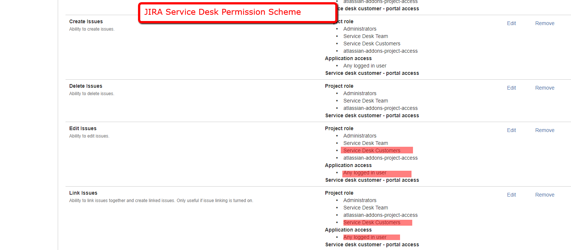Click portal access line under Edit Issues
The height and width of the screenshot is (250, 571).
coord(372,180)
